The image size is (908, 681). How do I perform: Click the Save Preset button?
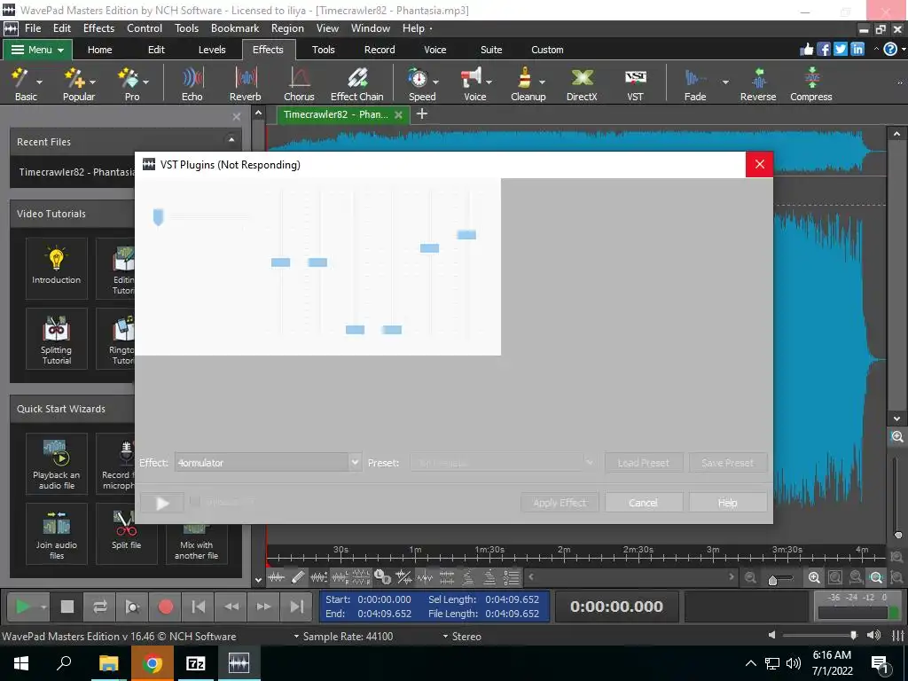728,463
